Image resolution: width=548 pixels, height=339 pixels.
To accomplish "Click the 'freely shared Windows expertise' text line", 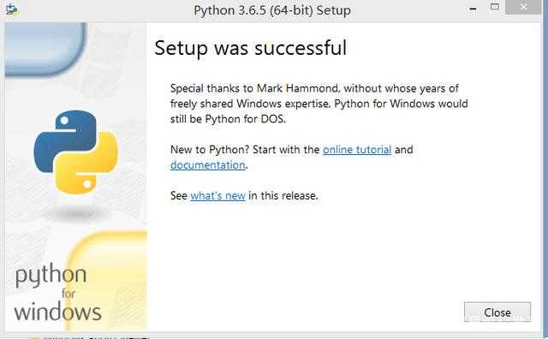I will pyautogui.click(x=251, y=104).
